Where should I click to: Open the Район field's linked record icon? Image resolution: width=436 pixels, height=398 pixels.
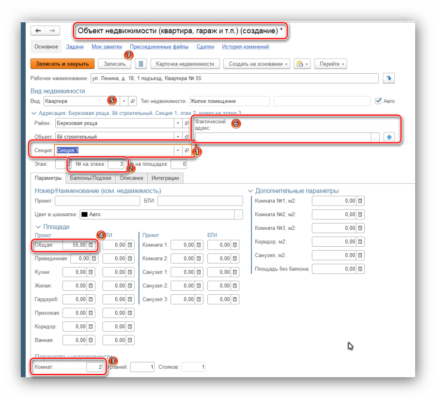pyautogui.click(x=187, y=124)
